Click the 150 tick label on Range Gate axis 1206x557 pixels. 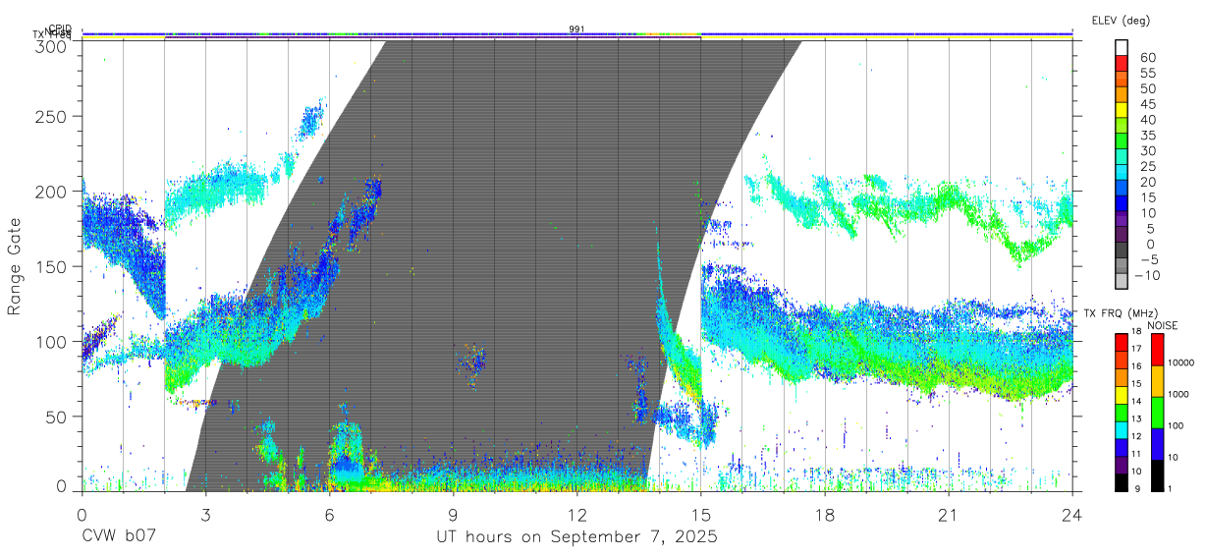click(x=53, y=266)
